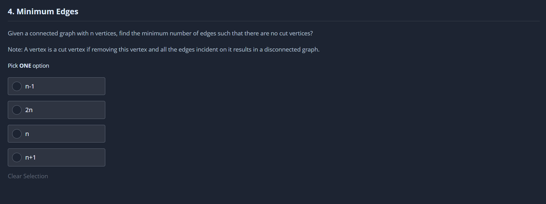Click the Note paragraph defining cut vertex
This screenshot has width=546, height=204.
pyautogui.click(x=164, y=49)
